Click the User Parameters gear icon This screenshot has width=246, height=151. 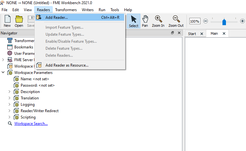click(x=10, y=53)
